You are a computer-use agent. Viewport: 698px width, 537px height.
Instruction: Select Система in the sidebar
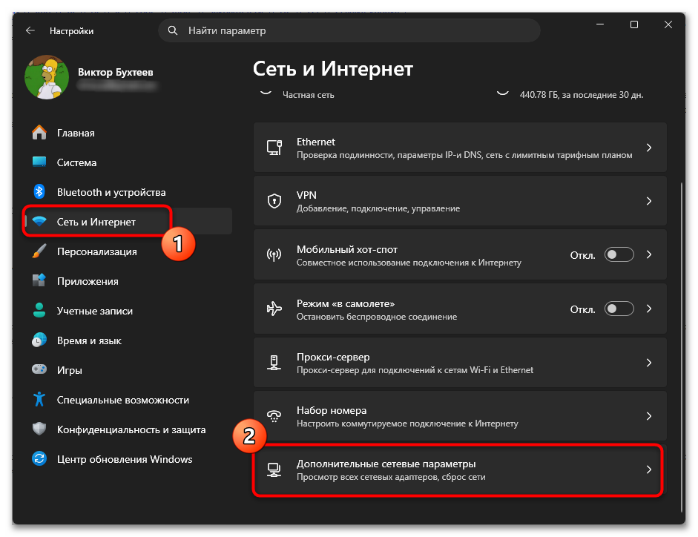pyautogui.click(x=128, y=162)
